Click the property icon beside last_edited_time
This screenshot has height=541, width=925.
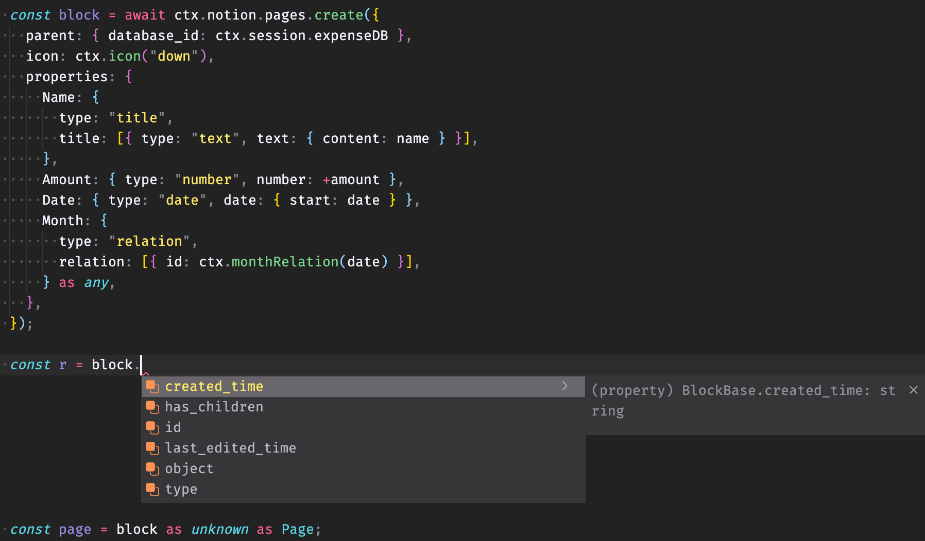click(x=152, y=448)
